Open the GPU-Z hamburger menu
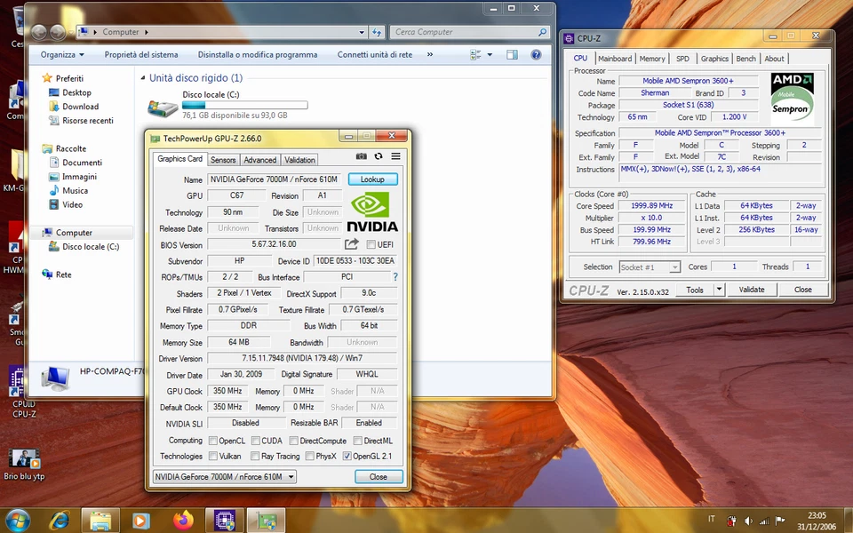This screenshot has width=853, height=533. [x=395, y=156]
